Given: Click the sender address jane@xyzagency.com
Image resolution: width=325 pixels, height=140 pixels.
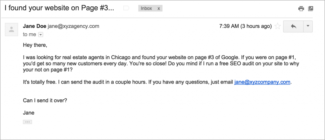Looking at the screenshot, I should point(74,26).
